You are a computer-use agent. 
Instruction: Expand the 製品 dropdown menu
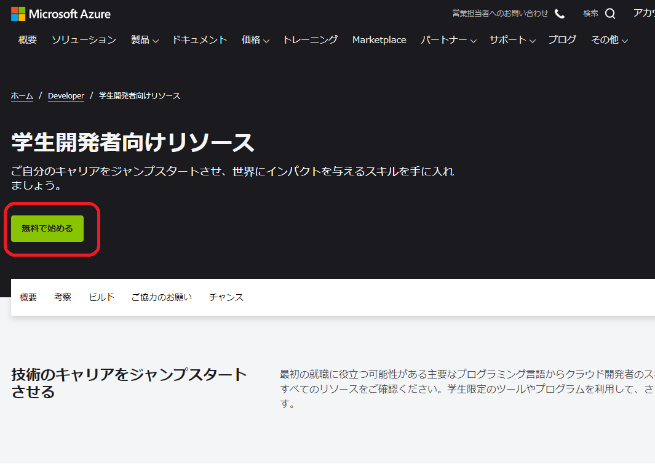tap(145, 40)
